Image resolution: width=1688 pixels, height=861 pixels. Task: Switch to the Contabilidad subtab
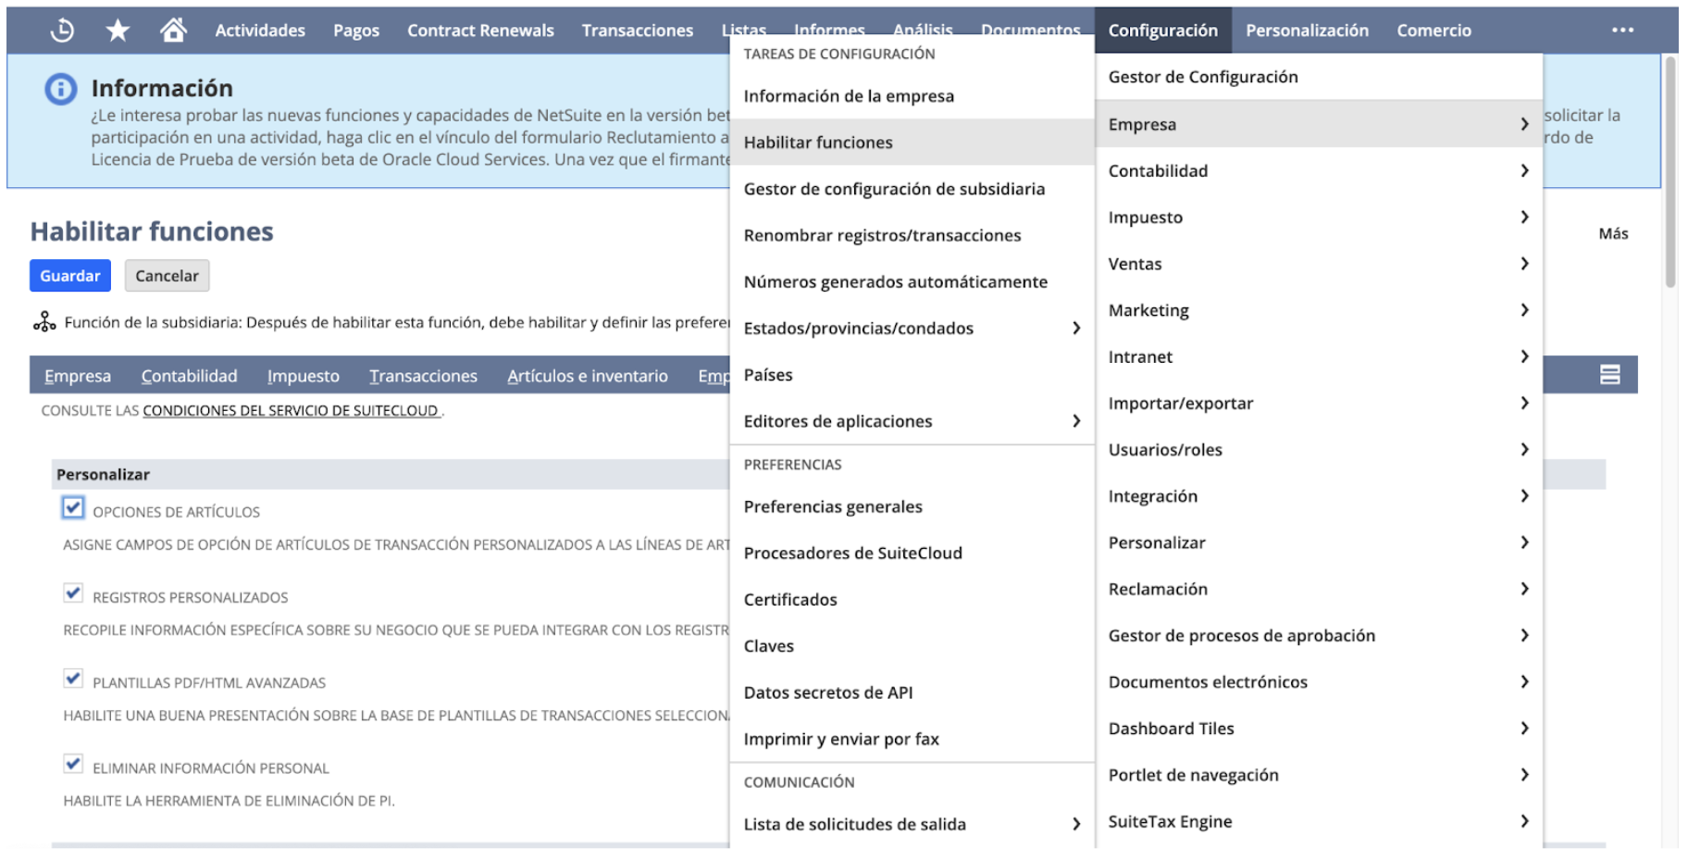pyautogui.click(x=190, y=376)
